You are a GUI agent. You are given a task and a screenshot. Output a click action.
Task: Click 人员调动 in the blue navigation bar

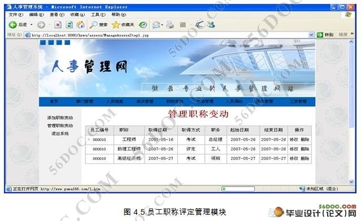234,101
